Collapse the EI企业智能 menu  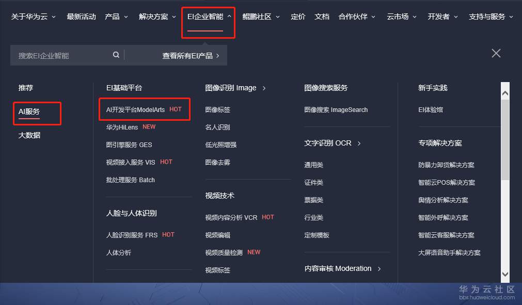coord(209,17)
